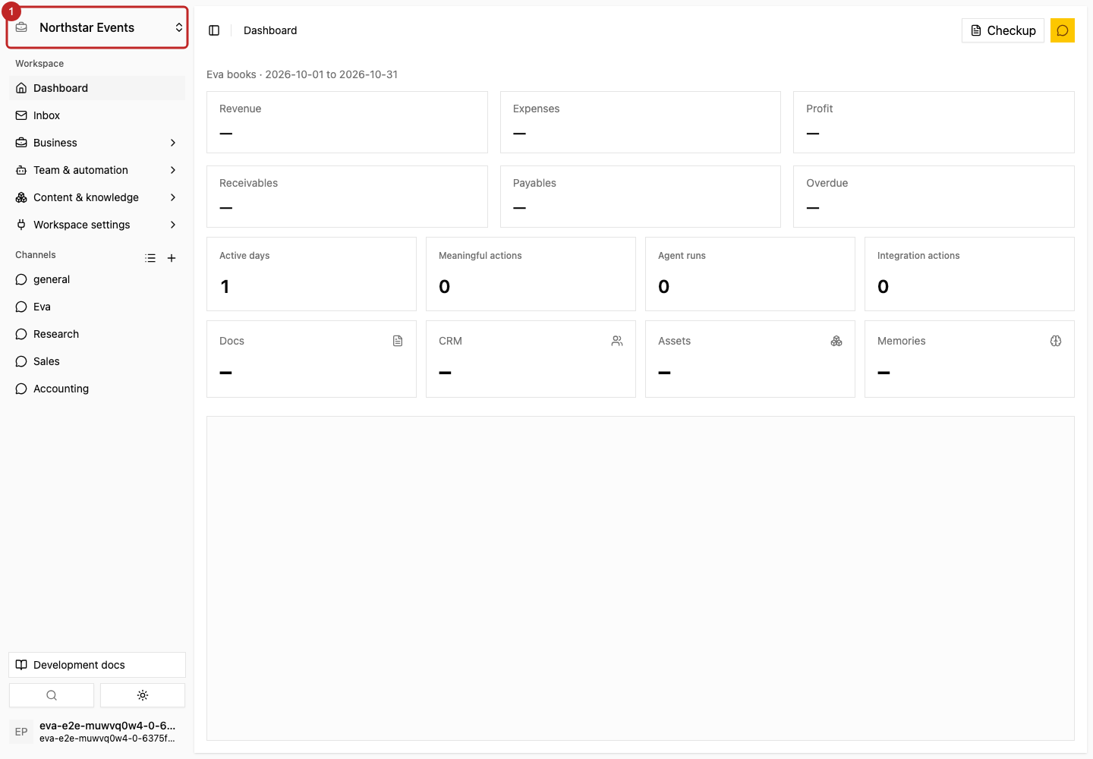Screen dimensions: 1093x759
Task: Click the Team & automation robot icon
Action: (x=21, y=170)
